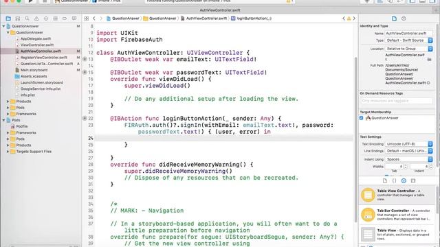This screenshot has height=247, width=440.
Task: Select Table View library item
Action: pyautogui.click(x=397, y=234)
